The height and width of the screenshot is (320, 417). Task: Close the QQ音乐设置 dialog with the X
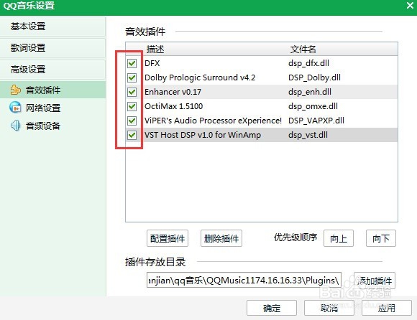tap(410, 5)
